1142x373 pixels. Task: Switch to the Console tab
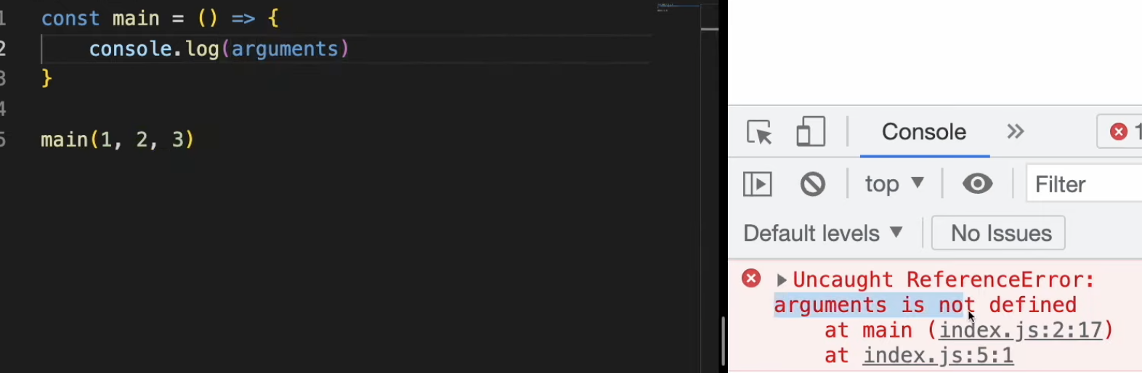924,132
